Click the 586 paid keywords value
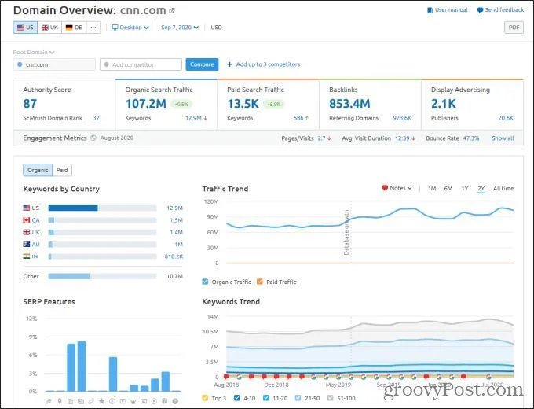This screenshot has width=534, height=409. tap(298, 118)
